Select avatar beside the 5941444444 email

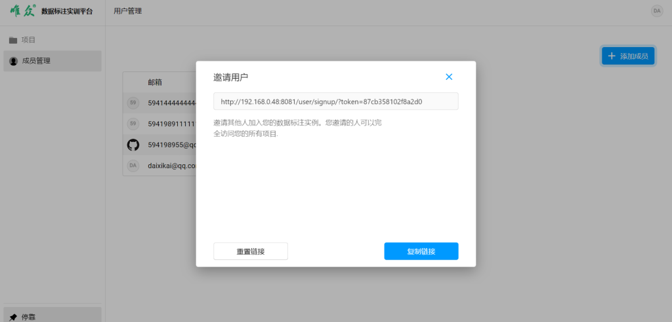point(133,103)
